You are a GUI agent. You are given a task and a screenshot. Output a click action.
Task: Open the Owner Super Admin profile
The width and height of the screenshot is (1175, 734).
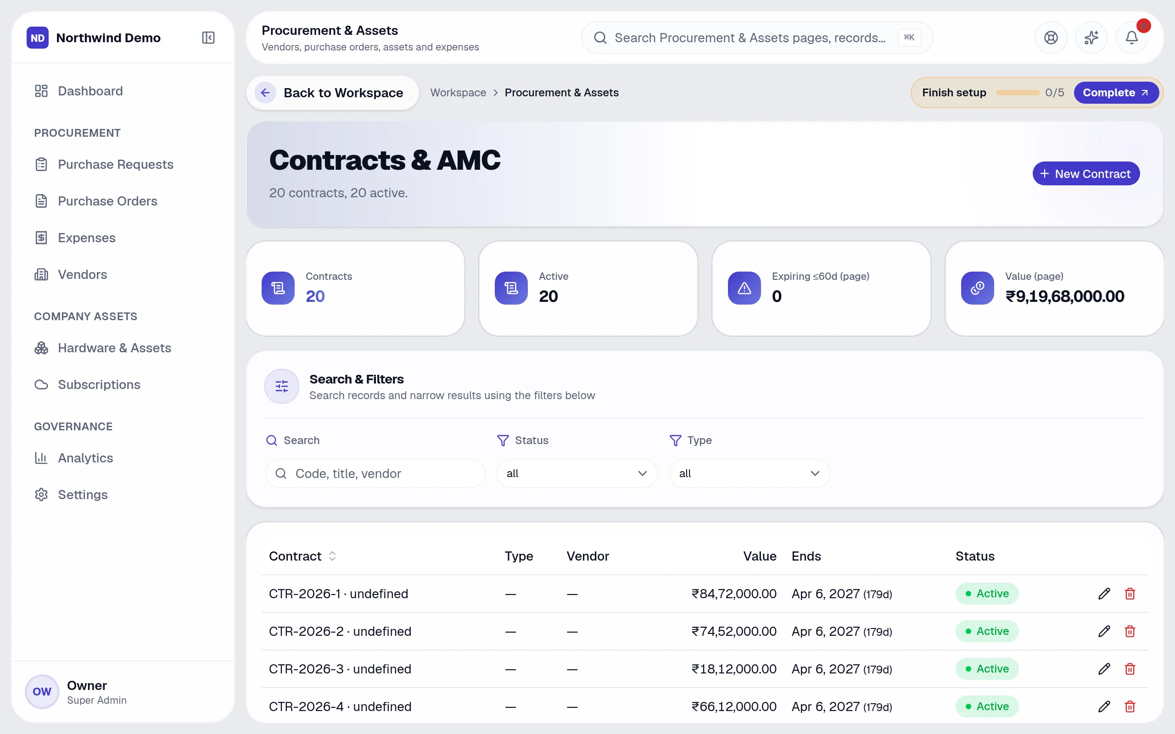tap(123, 692)
